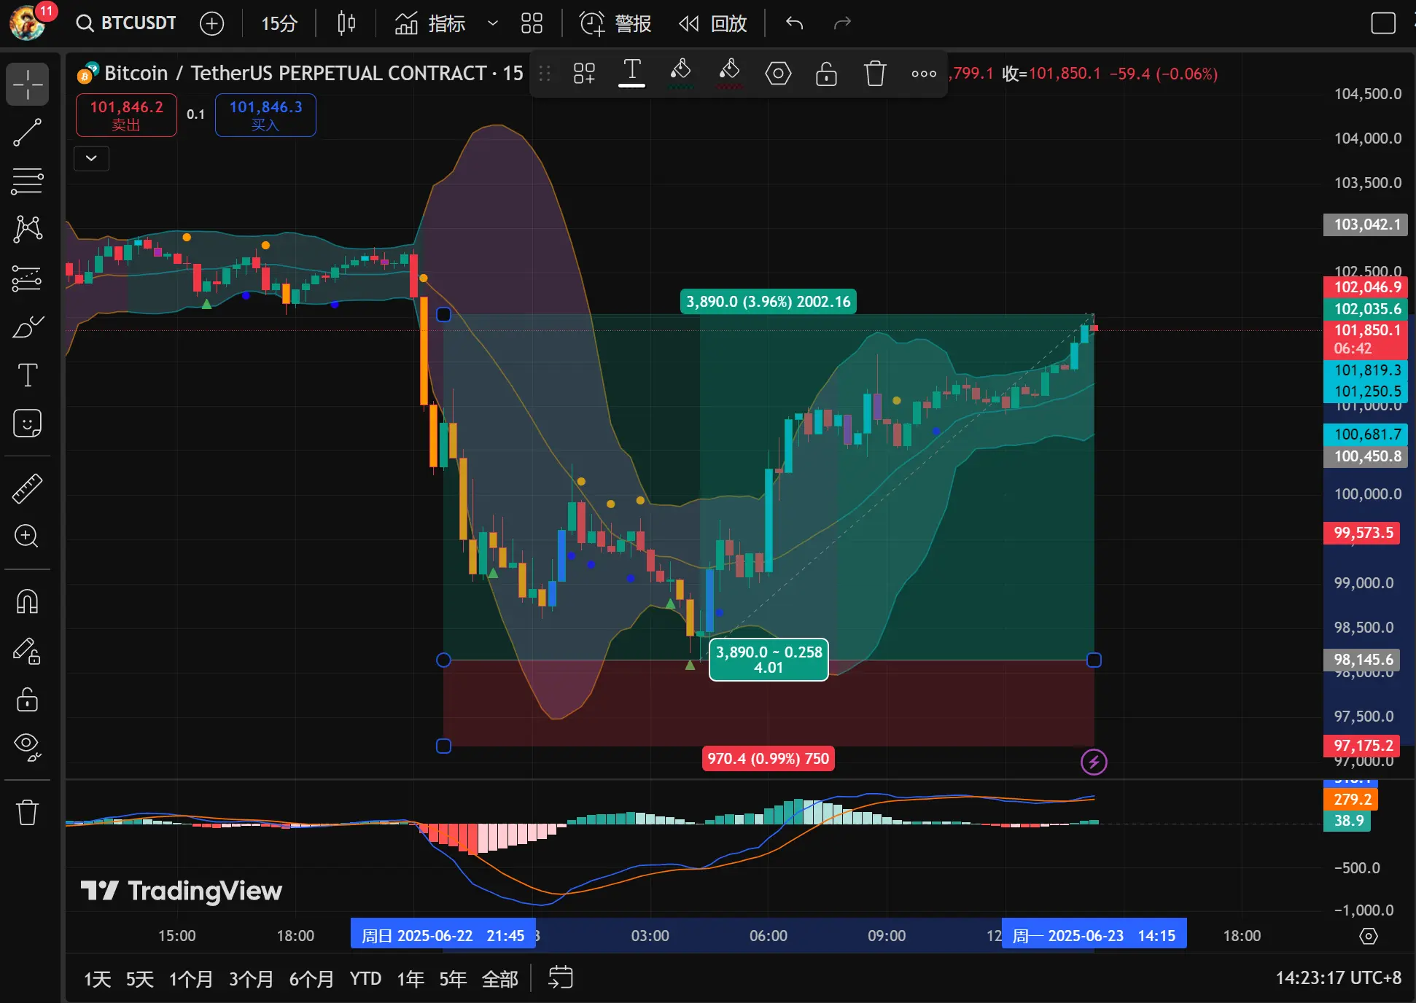Toggle hide all drawings eye icon
This screenshot has width=1416, height=1003.
click(28, 747)
